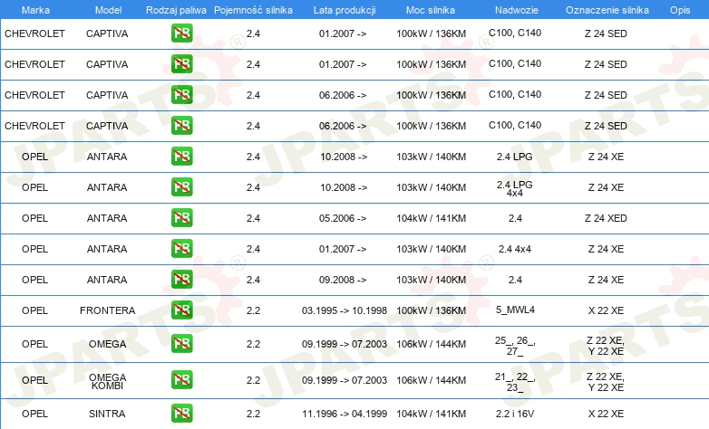Click the 25_, 26_, 27_ body cell
Screen dimensions: 709x429
coord(515,346)
